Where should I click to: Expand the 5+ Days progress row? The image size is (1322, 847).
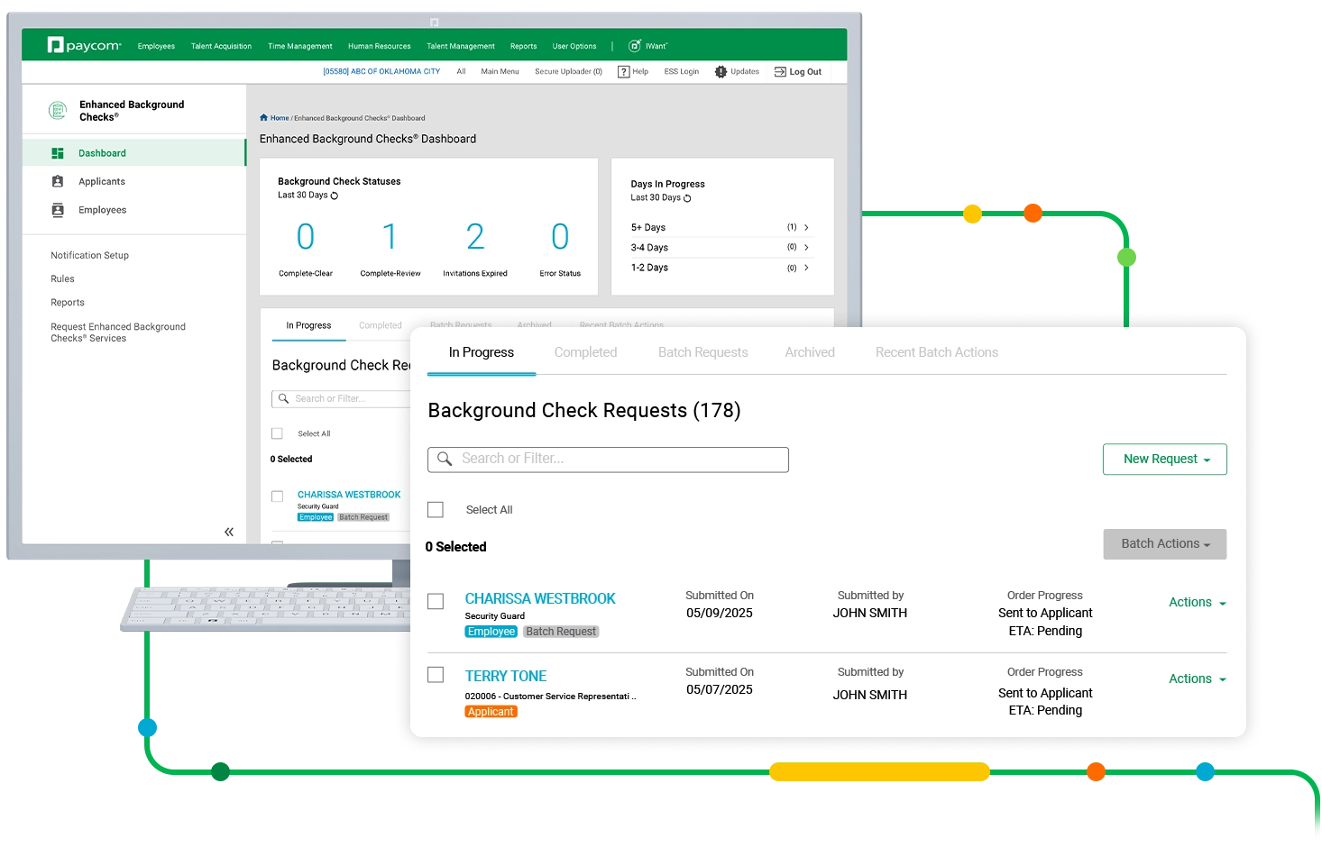click(x=806, y=228)
